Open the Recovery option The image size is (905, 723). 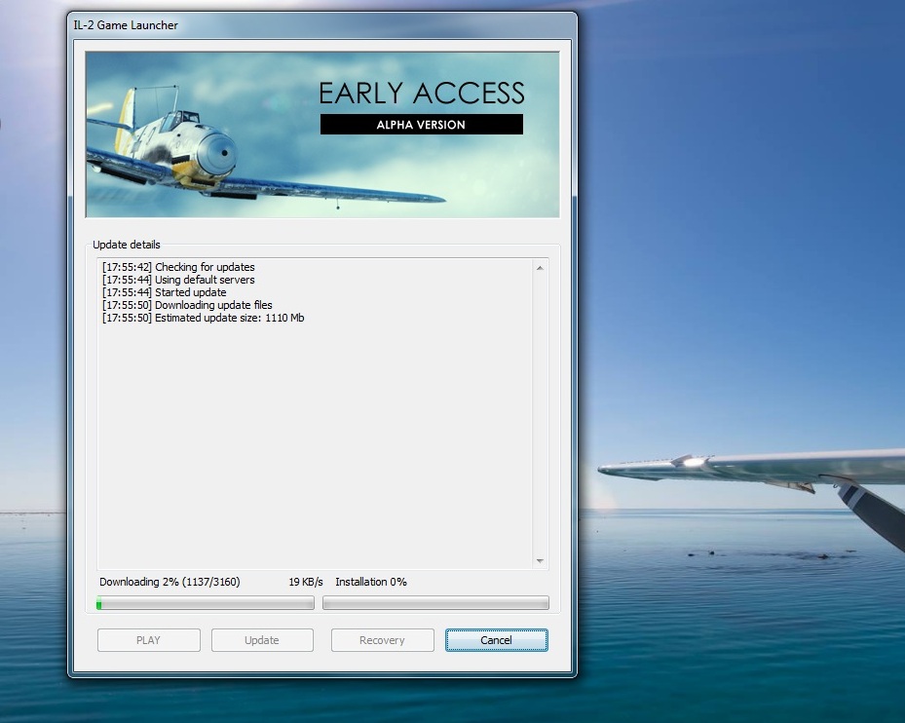pyautogui.click(x=382, y=640)
